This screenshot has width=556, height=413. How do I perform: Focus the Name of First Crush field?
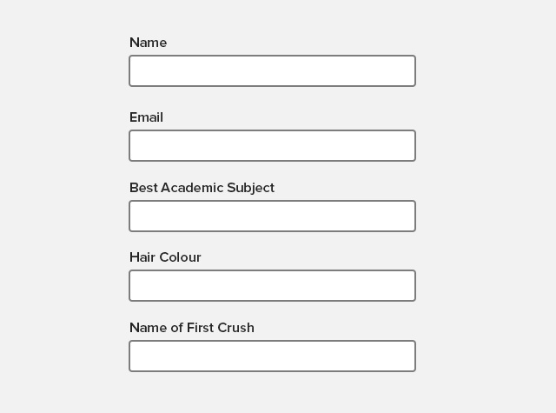[x=272, y=356]
